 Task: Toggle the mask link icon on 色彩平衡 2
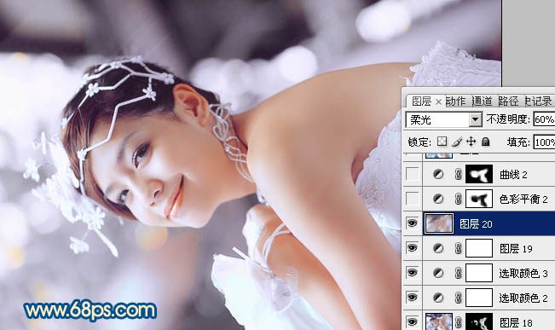(459, 199)
